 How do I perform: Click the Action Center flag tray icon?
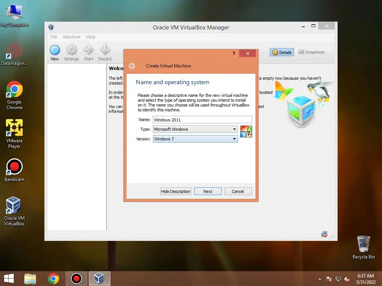pyautogui.click(x=329, y=279)
